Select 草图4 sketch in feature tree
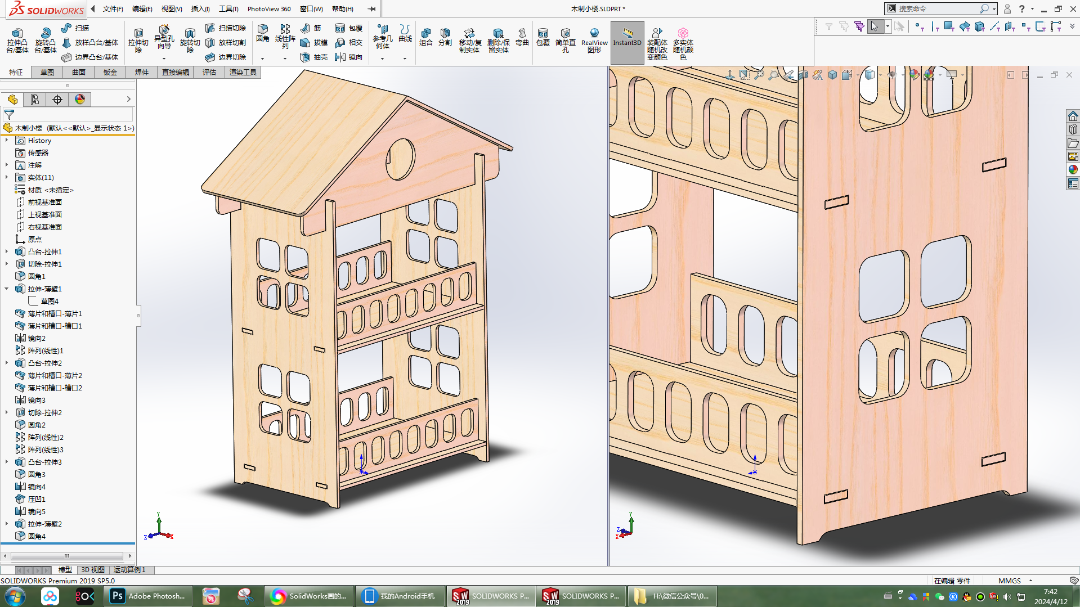The height and width of the screenshot is (607, 1080). point(49,301)
